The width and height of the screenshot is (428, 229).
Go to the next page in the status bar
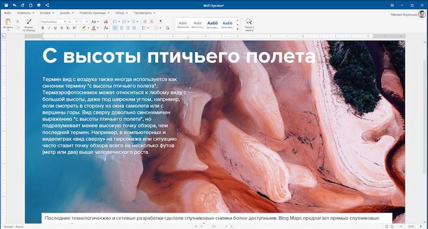(x=226, y=227)
